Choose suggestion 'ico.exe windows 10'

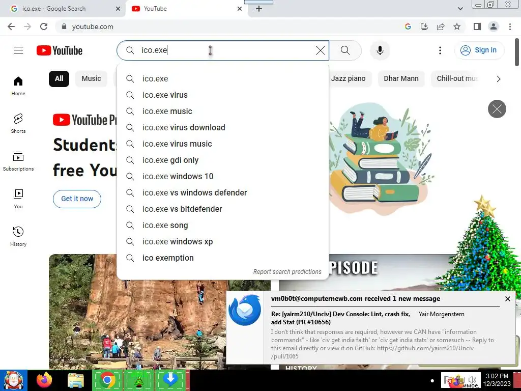pyautogui.click(x=223, y=177)
